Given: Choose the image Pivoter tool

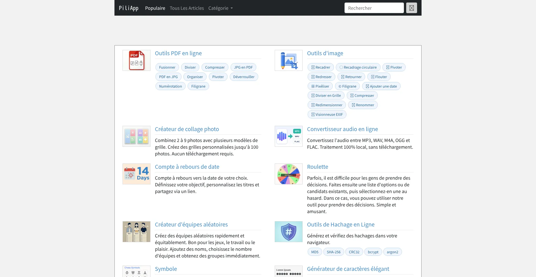Looking at the screenshot, I should 394,67.
